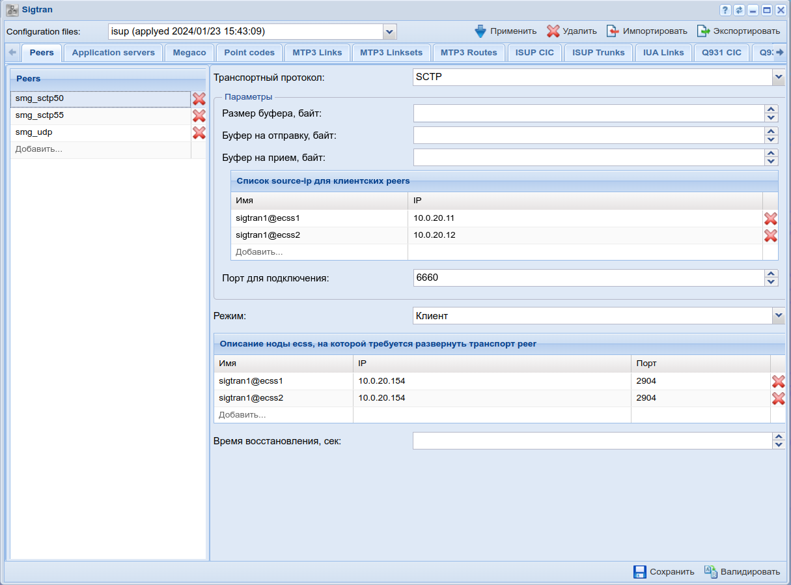
Task: Click the refresh icon in title bar
Action: 739,10
